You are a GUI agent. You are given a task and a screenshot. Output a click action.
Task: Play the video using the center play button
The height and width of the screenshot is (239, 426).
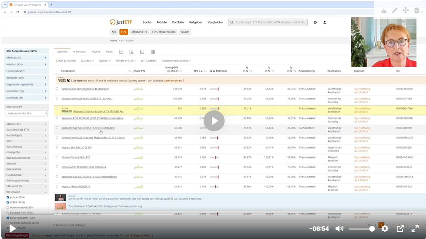[x=214, y=121]
